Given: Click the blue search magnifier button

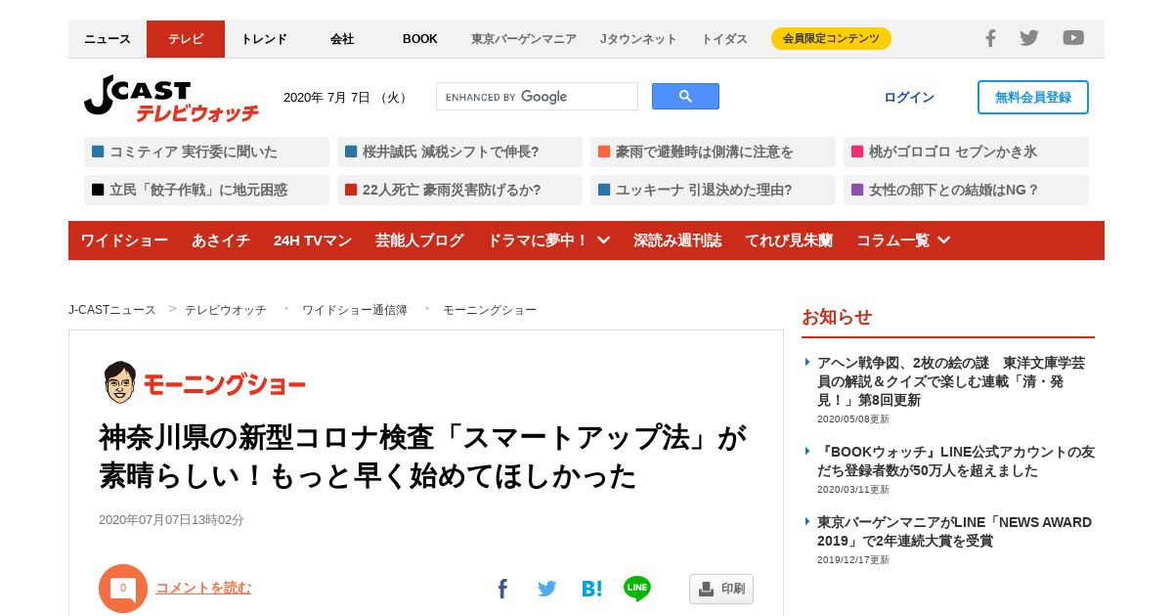Looking at the screenshot, I should pyautogui.click(x=685, y=96).
